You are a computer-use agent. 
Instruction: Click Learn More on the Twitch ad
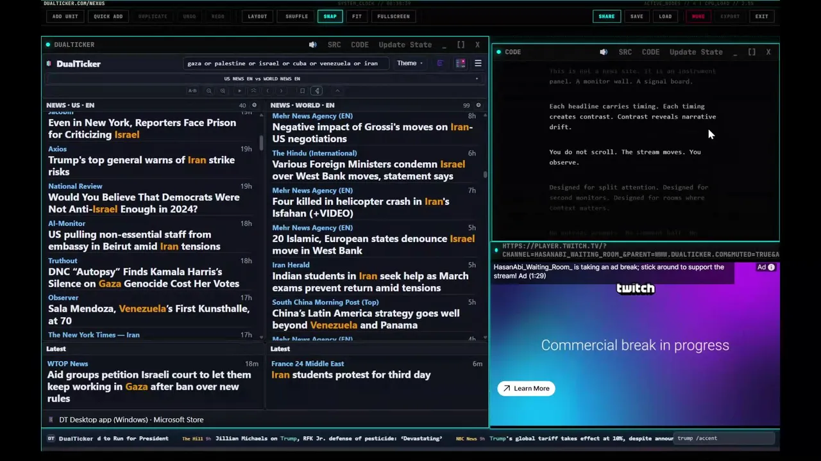point(526,388)
